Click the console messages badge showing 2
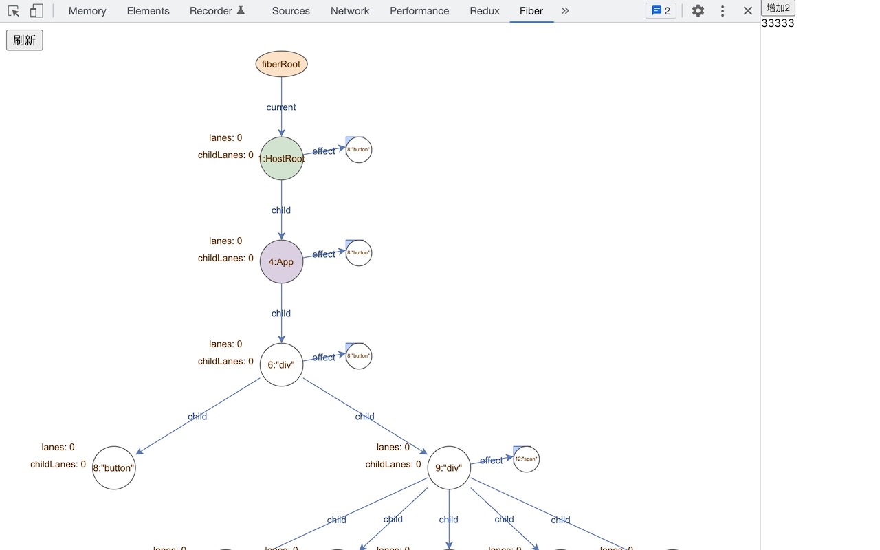880x550 pixels. point(660,10)
